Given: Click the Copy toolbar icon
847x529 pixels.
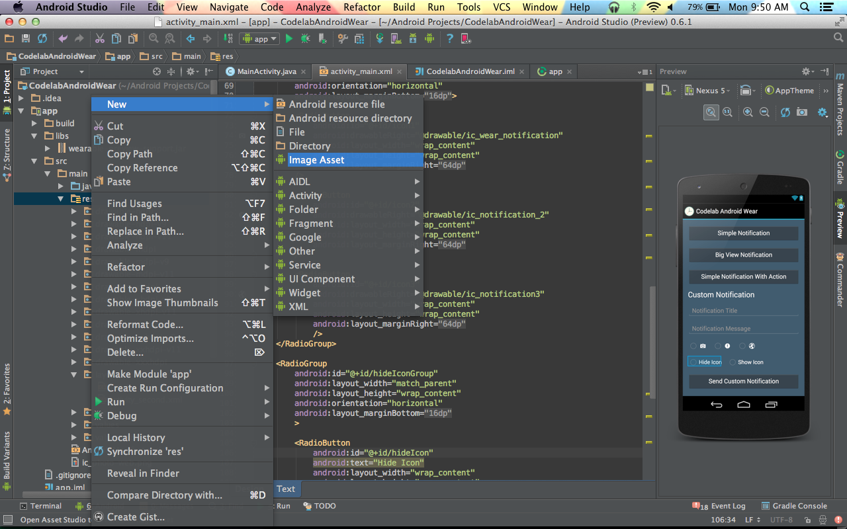Looking at the screenshot, I should click(116, 39).
